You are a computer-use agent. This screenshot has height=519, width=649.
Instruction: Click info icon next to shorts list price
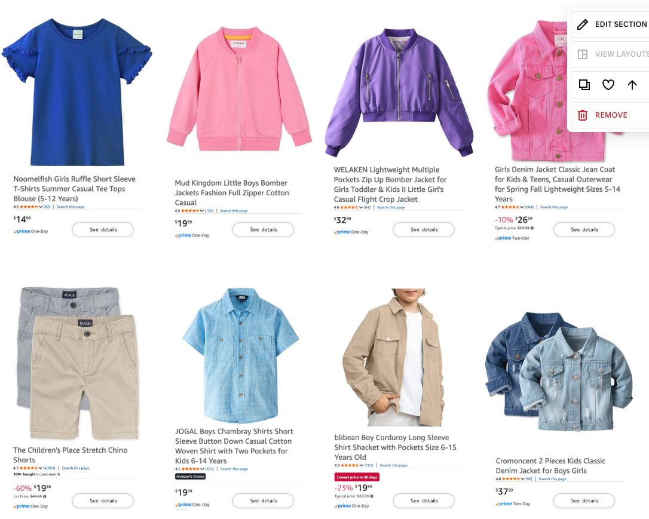coord(45,496)
